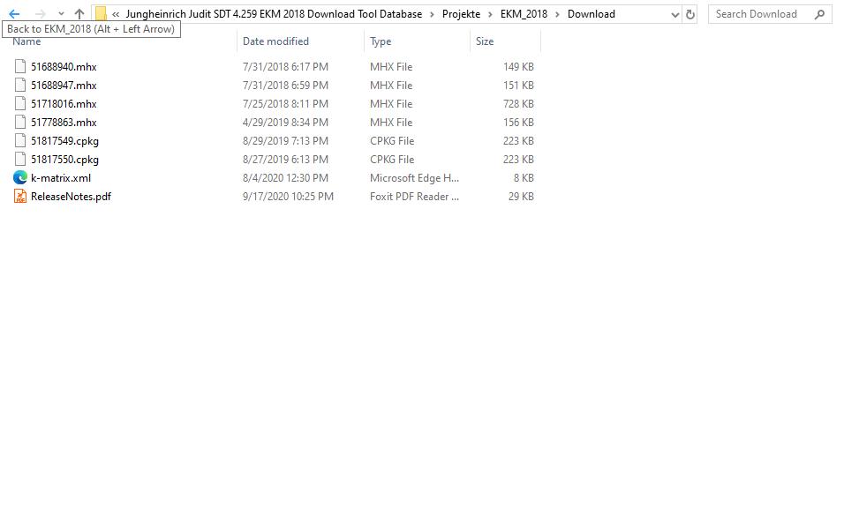Screen dimensions: 844x508
Task: Click Edge icon beside k-matrix.xml
Action: 20,177
